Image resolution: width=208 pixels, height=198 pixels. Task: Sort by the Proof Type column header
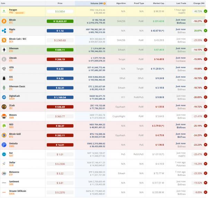[139, 3]
